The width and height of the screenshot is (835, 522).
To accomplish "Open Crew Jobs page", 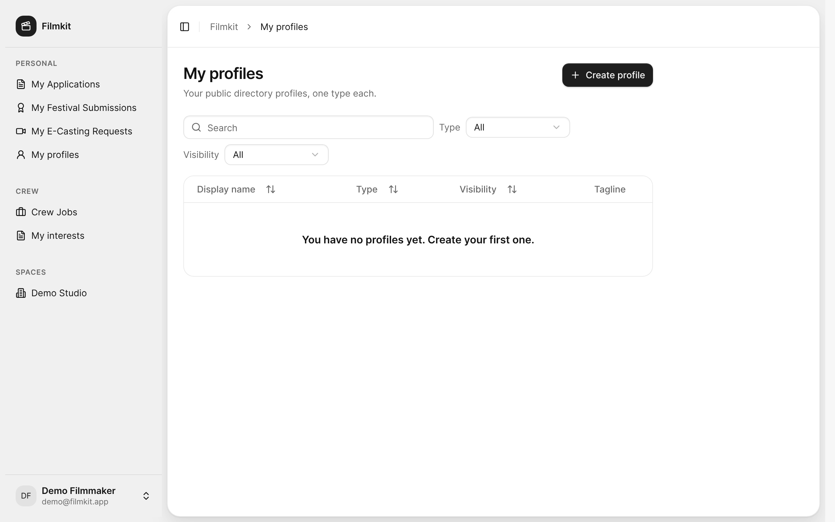I will 83,212.
